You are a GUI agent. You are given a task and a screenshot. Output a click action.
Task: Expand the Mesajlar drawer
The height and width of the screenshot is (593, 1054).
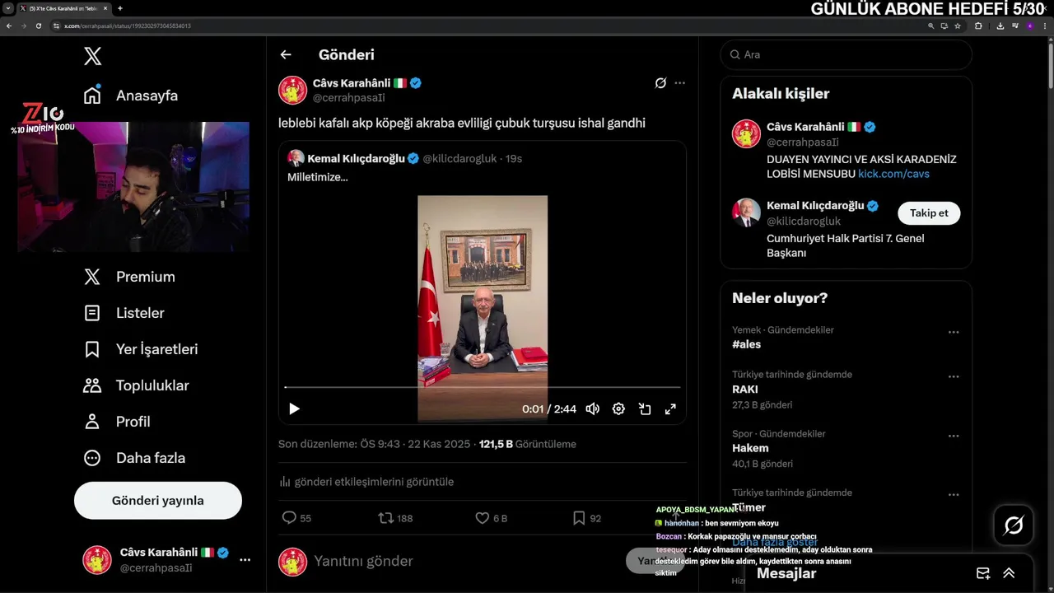pos(1009,573)
